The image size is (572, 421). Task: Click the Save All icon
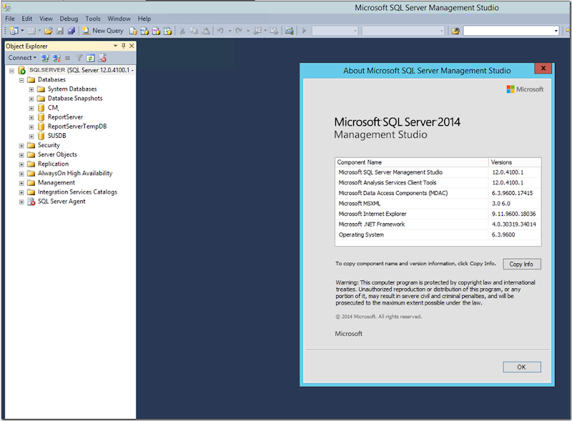71,31
